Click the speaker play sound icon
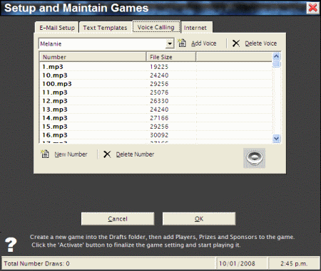321x271 pixels. click(x=254, y=158)
